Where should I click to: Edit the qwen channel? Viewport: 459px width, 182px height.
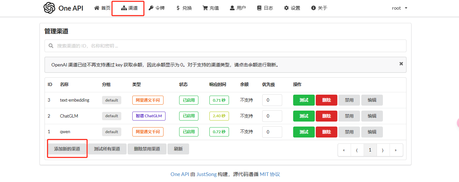click(372, 132)
